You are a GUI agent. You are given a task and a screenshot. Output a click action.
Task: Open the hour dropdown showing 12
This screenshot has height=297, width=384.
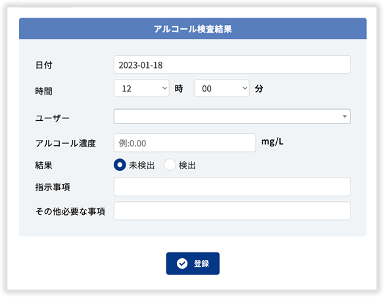pos(141,88)
